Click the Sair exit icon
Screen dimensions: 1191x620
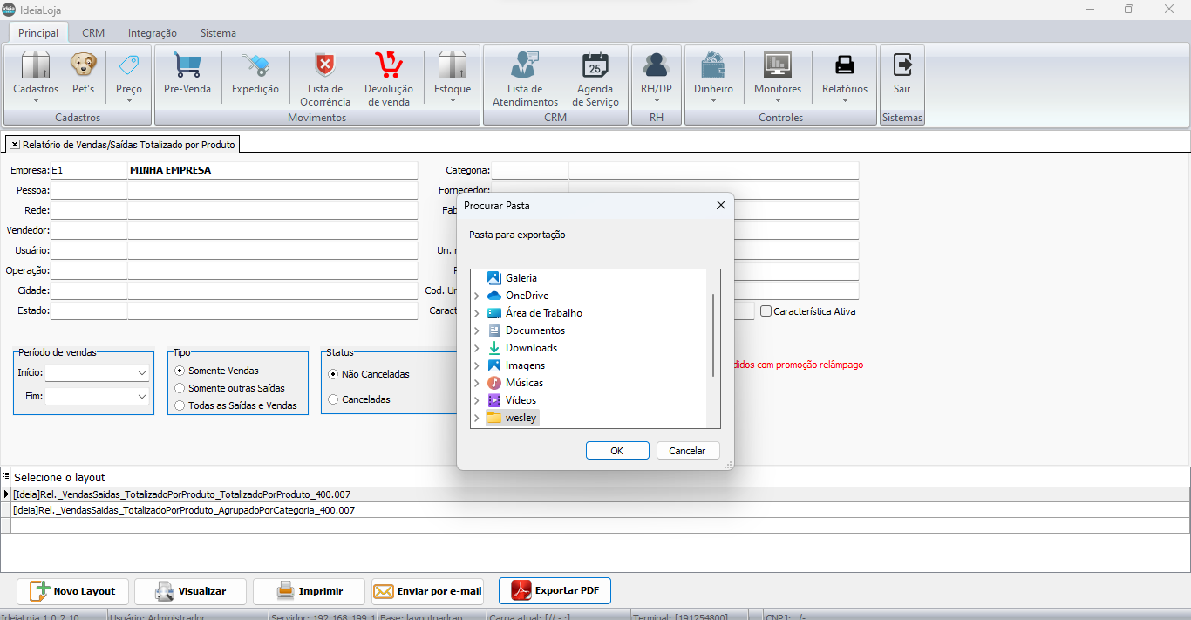902,66
